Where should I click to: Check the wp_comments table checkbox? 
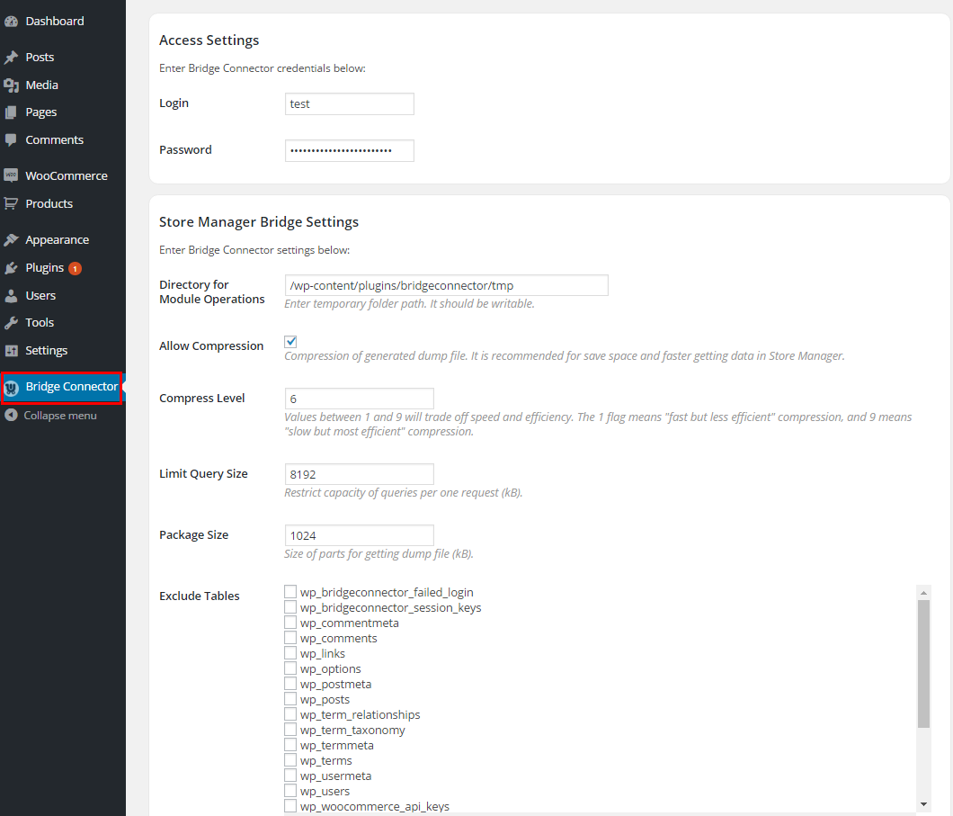coord(289,637)
